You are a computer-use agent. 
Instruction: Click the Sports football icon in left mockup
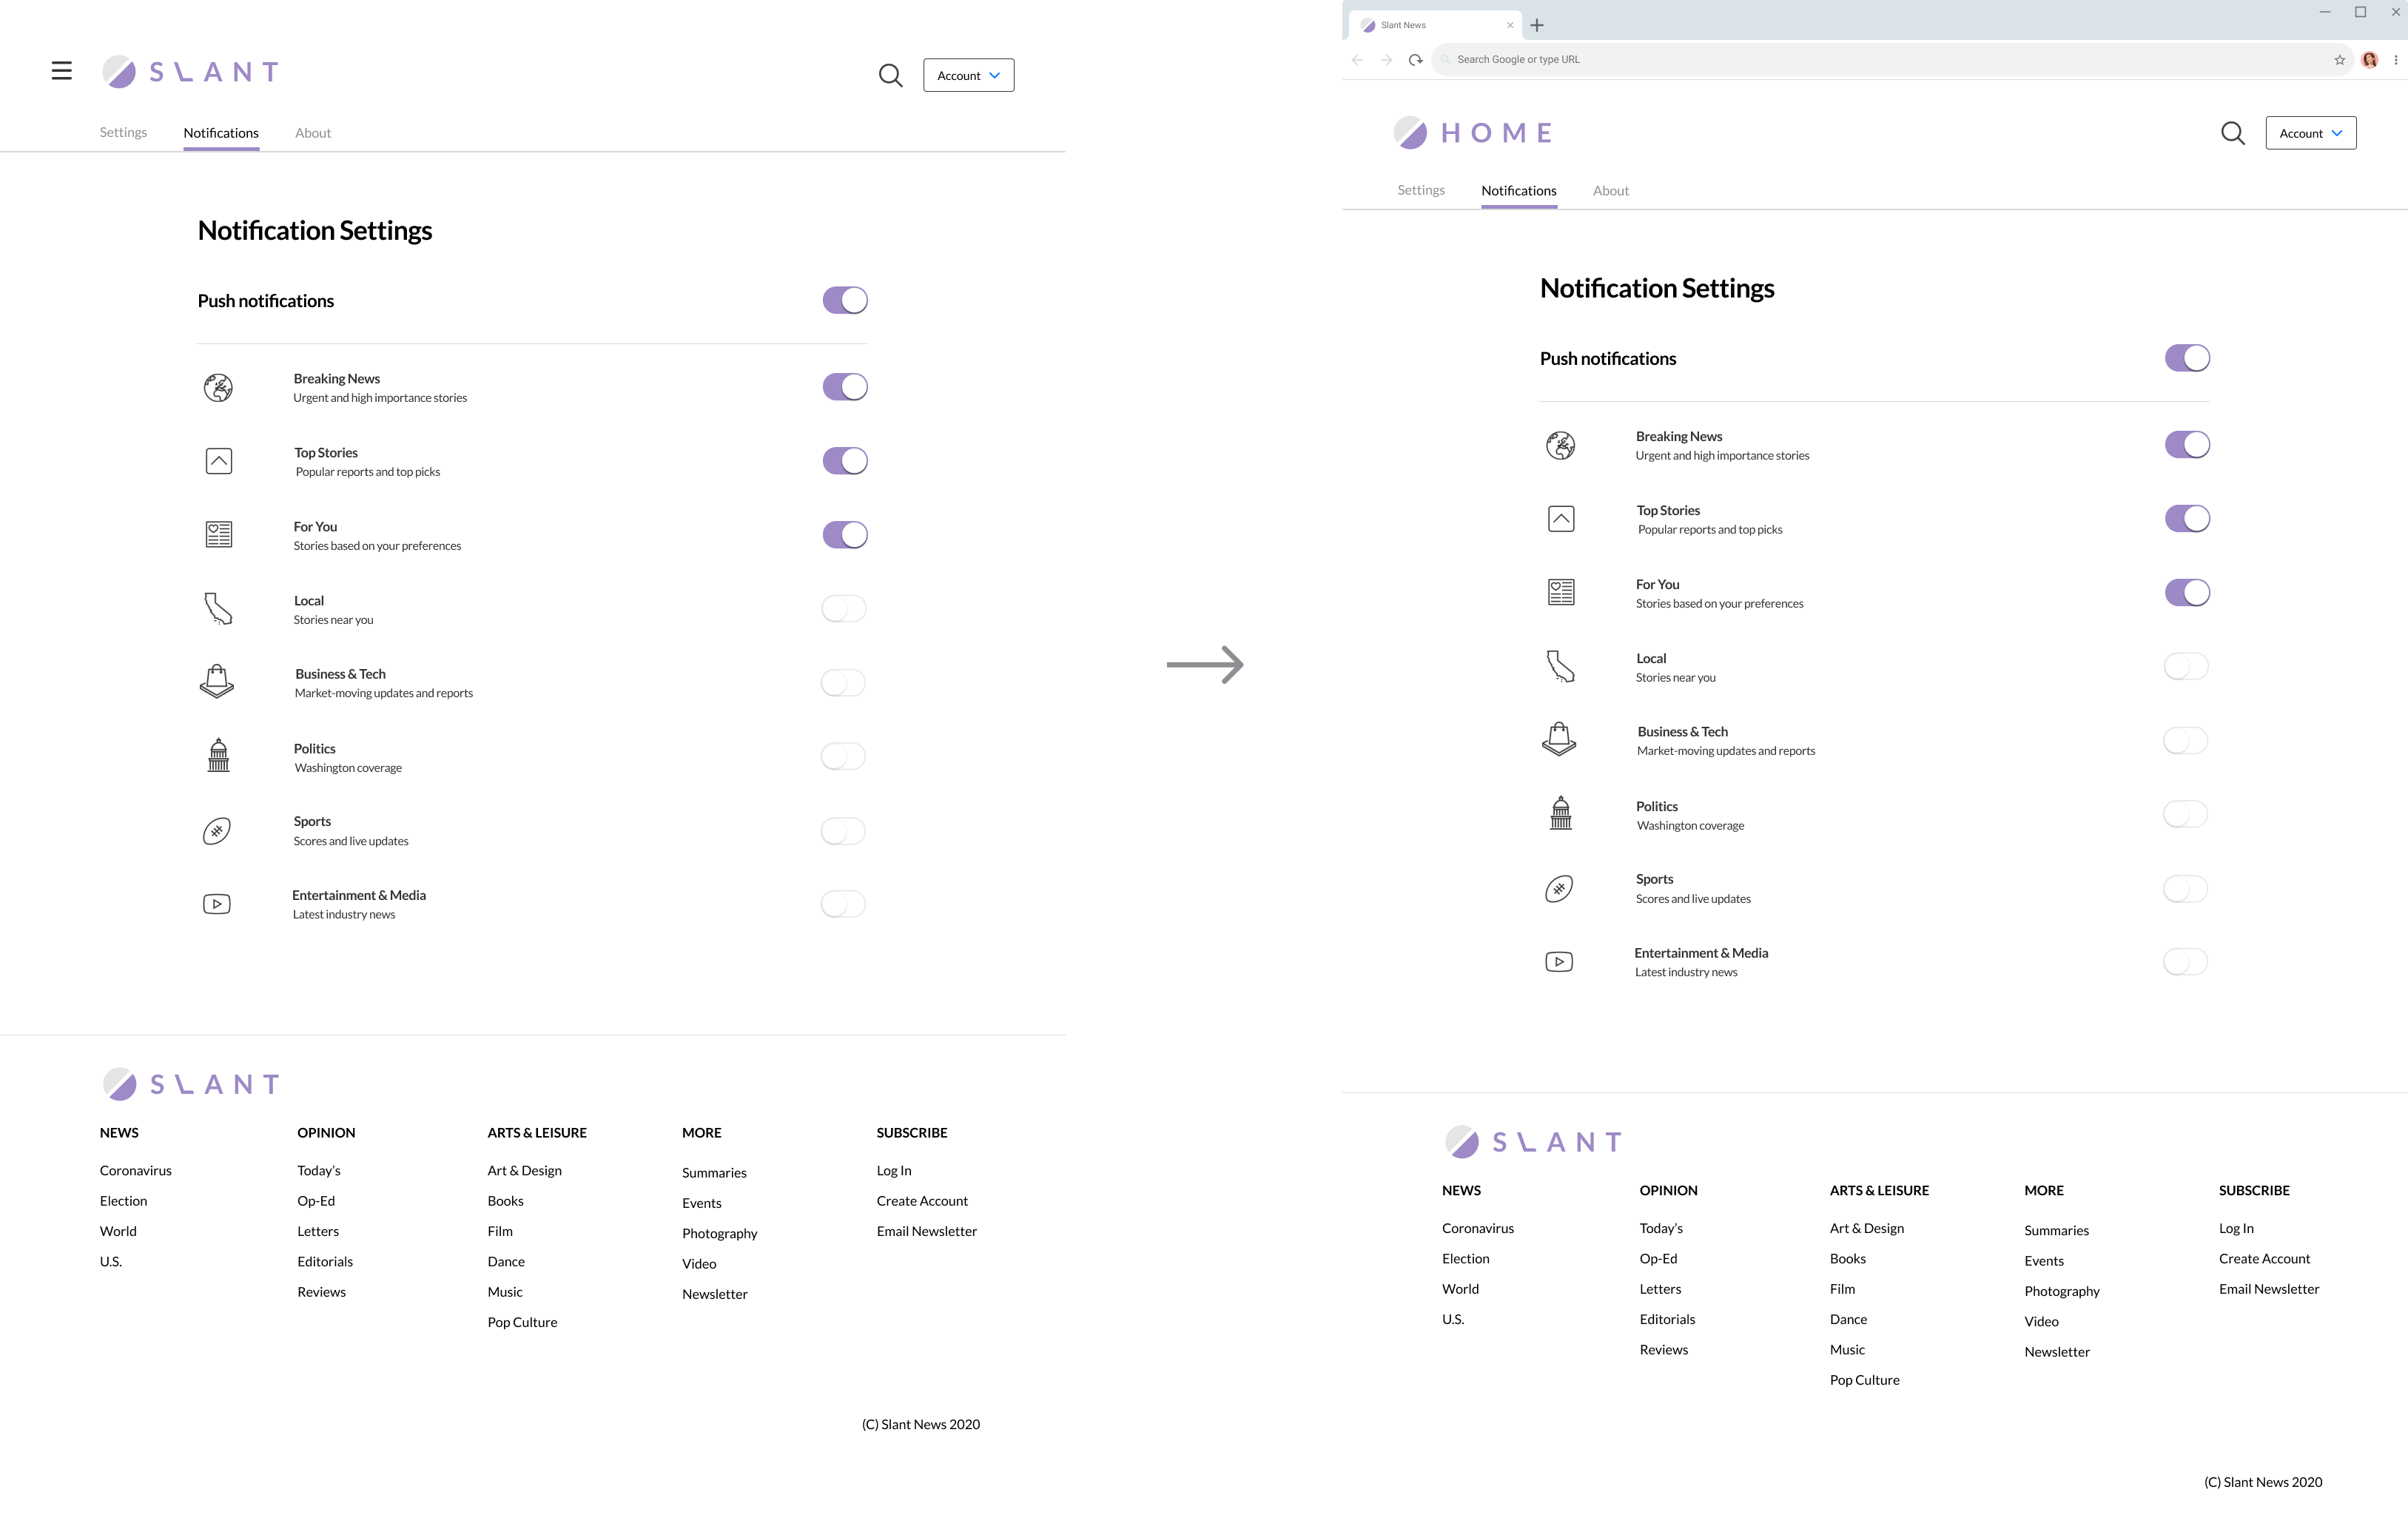217,831
